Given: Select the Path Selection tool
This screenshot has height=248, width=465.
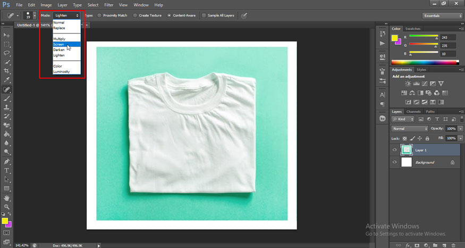Looking at the screenshot, I should pos(6,179).
